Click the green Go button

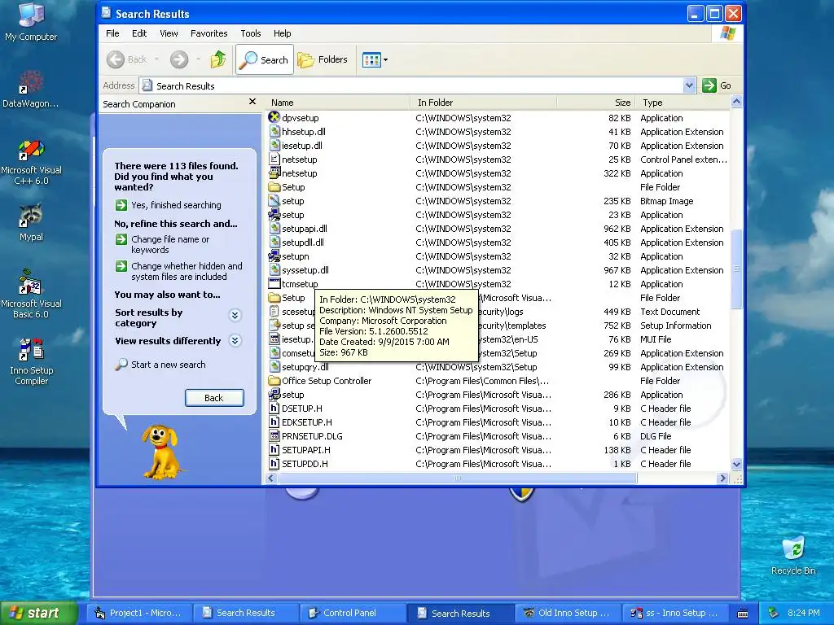(x=718, y=85)
